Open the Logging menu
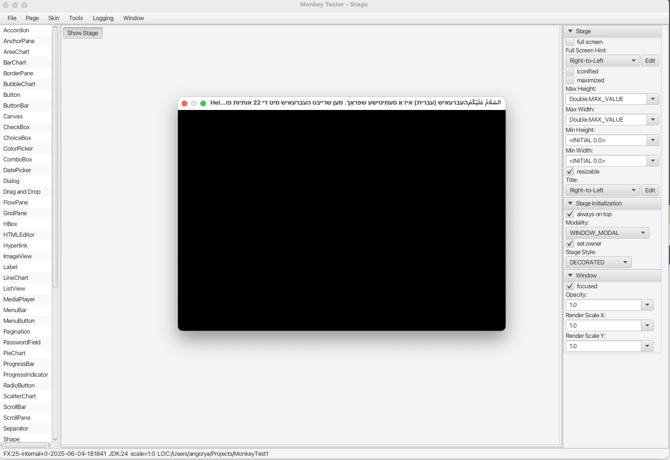670x460 pixels. pos(103,18)
